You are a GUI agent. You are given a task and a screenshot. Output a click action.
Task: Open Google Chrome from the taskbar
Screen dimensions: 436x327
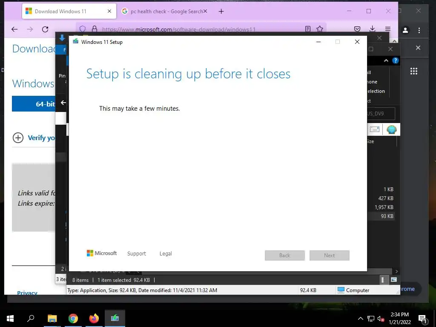[x=73, y=318]
